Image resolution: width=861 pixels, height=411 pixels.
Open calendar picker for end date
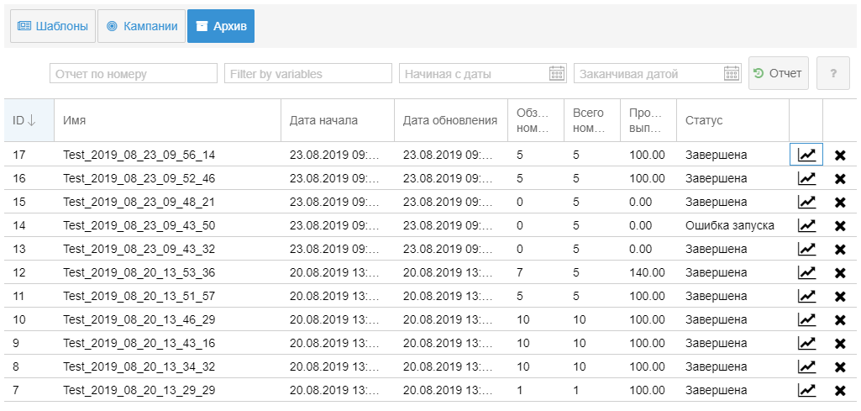[x=732, y=73]
